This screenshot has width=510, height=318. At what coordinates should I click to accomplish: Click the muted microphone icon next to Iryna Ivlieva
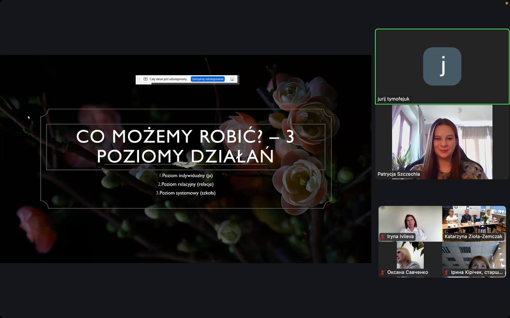click(383, 237)
